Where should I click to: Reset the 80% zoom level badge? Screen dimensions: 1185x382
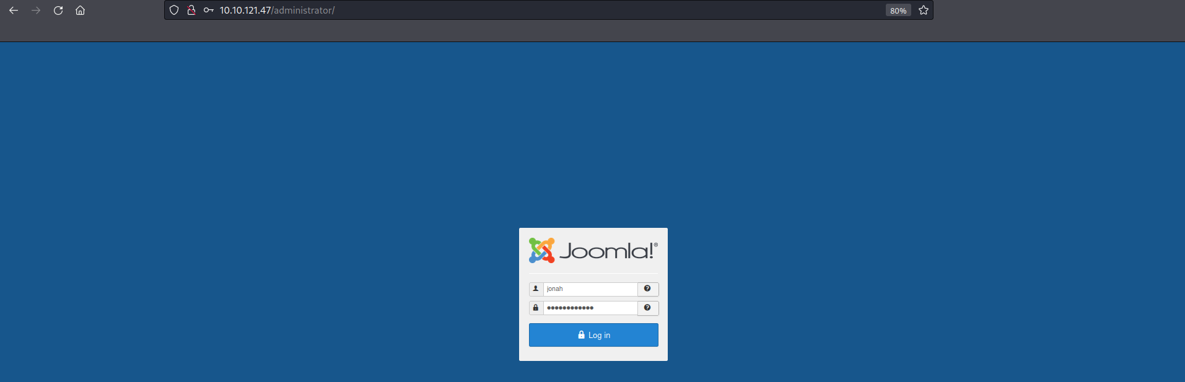[x=898, y=11]
